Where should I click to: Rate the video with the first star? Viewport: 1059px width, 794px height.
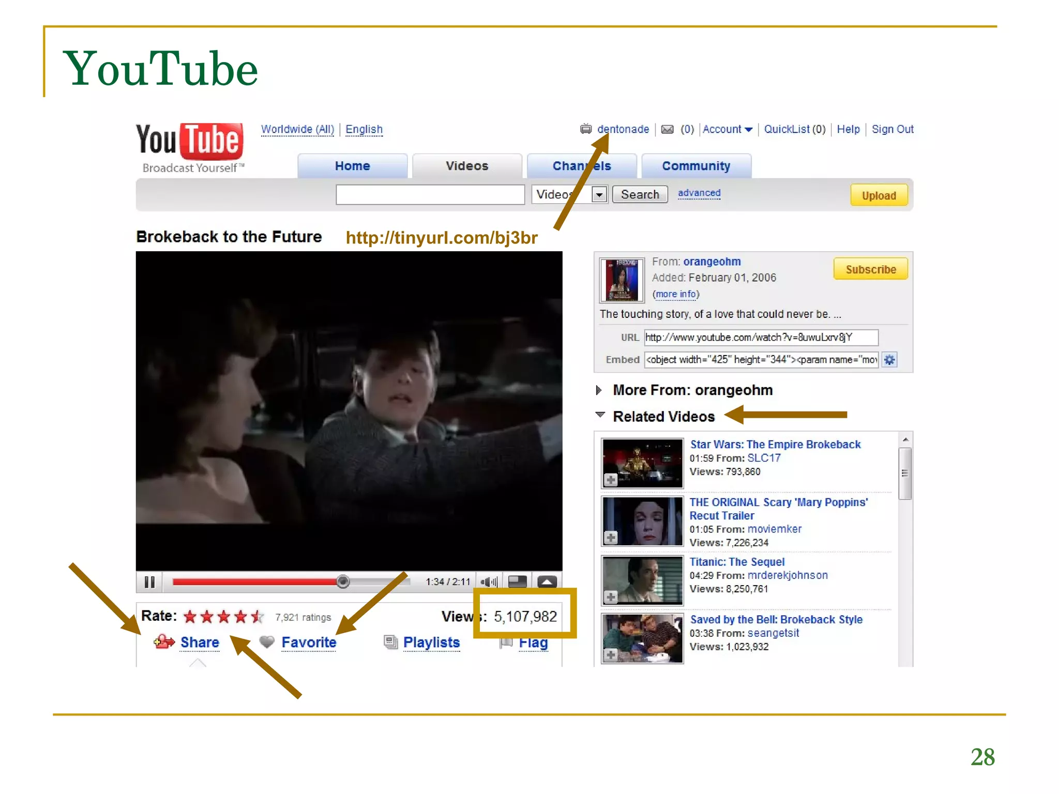(190, 617)
